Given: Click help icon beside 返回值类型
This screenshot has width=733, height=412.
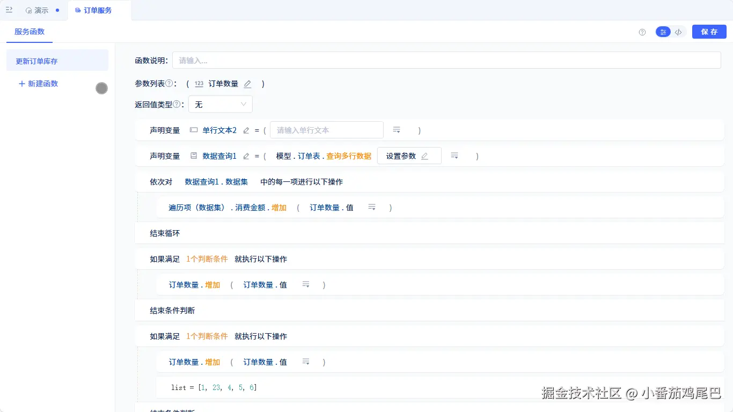Looking at the screenshot, I should (177, 104).
